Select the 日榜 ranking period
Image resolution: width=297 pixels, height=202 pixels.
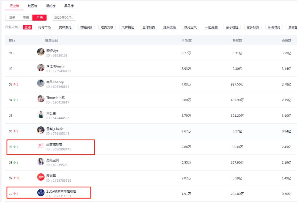[12, 17]
